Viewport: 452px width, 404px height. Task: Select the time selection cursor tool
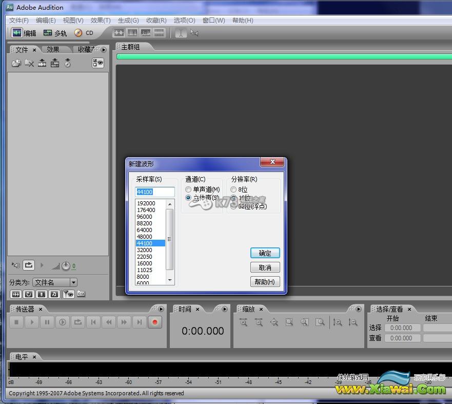(x=181, y=33)
